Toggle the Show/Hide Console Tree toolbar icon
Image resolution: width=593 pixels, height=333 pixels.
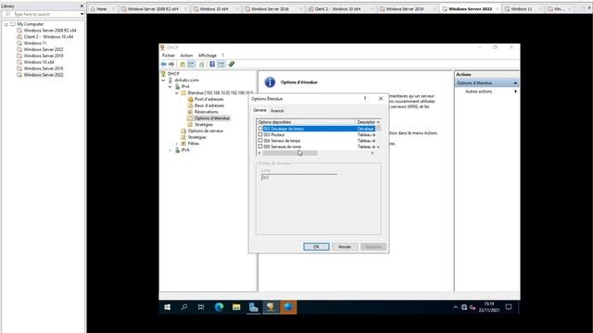[192, 64]
